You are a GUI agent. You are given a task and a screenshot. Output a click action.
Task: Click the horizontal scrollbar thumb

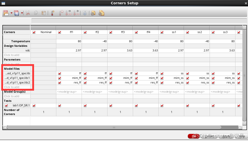coord(114,128)
